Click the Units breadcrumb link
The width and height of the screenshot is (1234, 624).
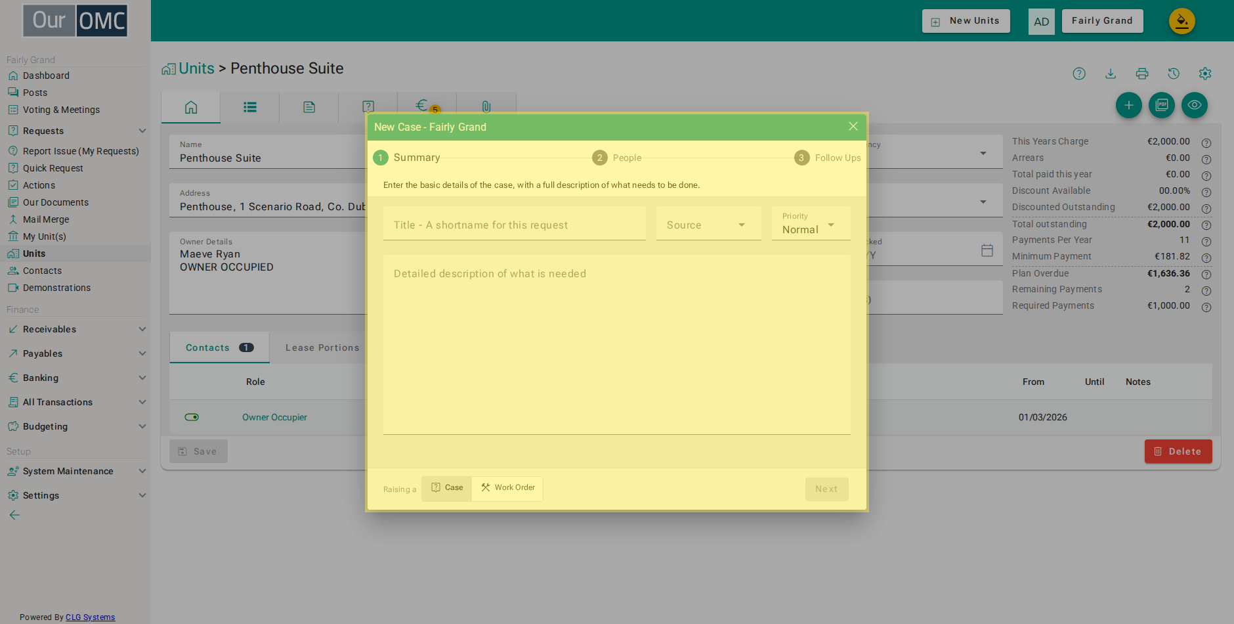click(196, 68)
